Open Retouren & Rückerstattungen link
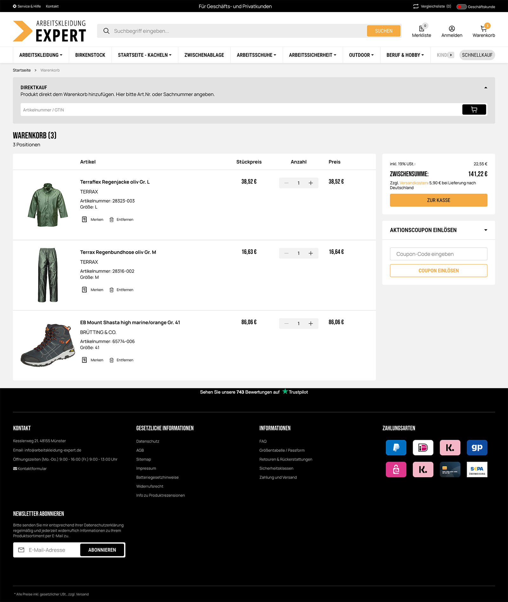Viewport: 508px width, 602px height. coord(286,459)
